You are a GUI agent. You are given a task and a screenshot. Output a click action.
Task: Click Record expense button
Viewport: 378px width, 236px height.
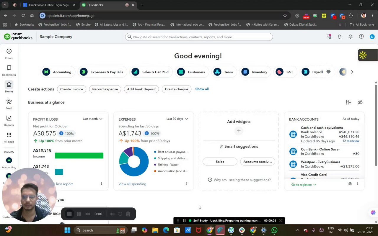click(105, 89)
